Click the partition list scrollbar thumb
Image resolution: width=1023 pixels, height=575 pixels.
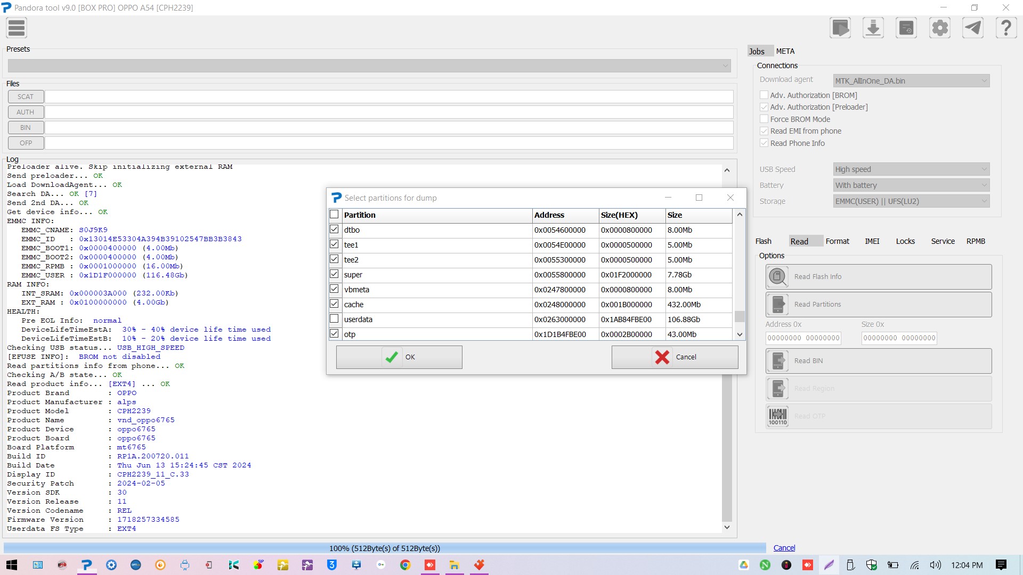click(740, 316)
